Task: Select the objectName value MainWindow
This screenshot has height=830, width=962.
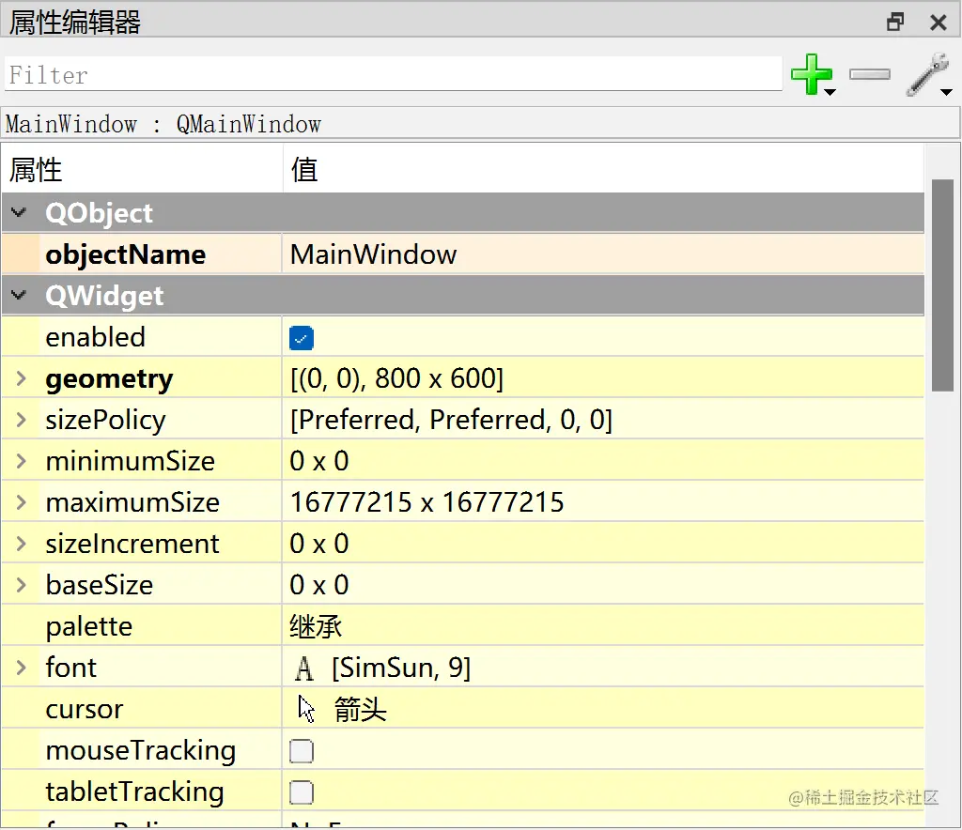Action: 373,254
